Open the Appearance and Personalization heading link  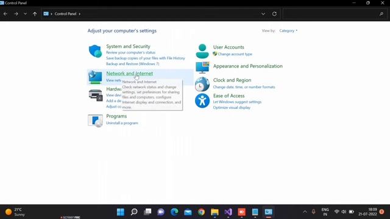pos(248,66)
